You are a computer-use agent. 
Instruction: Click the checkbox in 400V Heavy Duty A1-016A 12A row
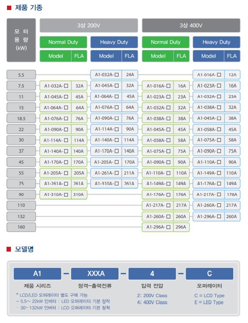click(219, 74)
